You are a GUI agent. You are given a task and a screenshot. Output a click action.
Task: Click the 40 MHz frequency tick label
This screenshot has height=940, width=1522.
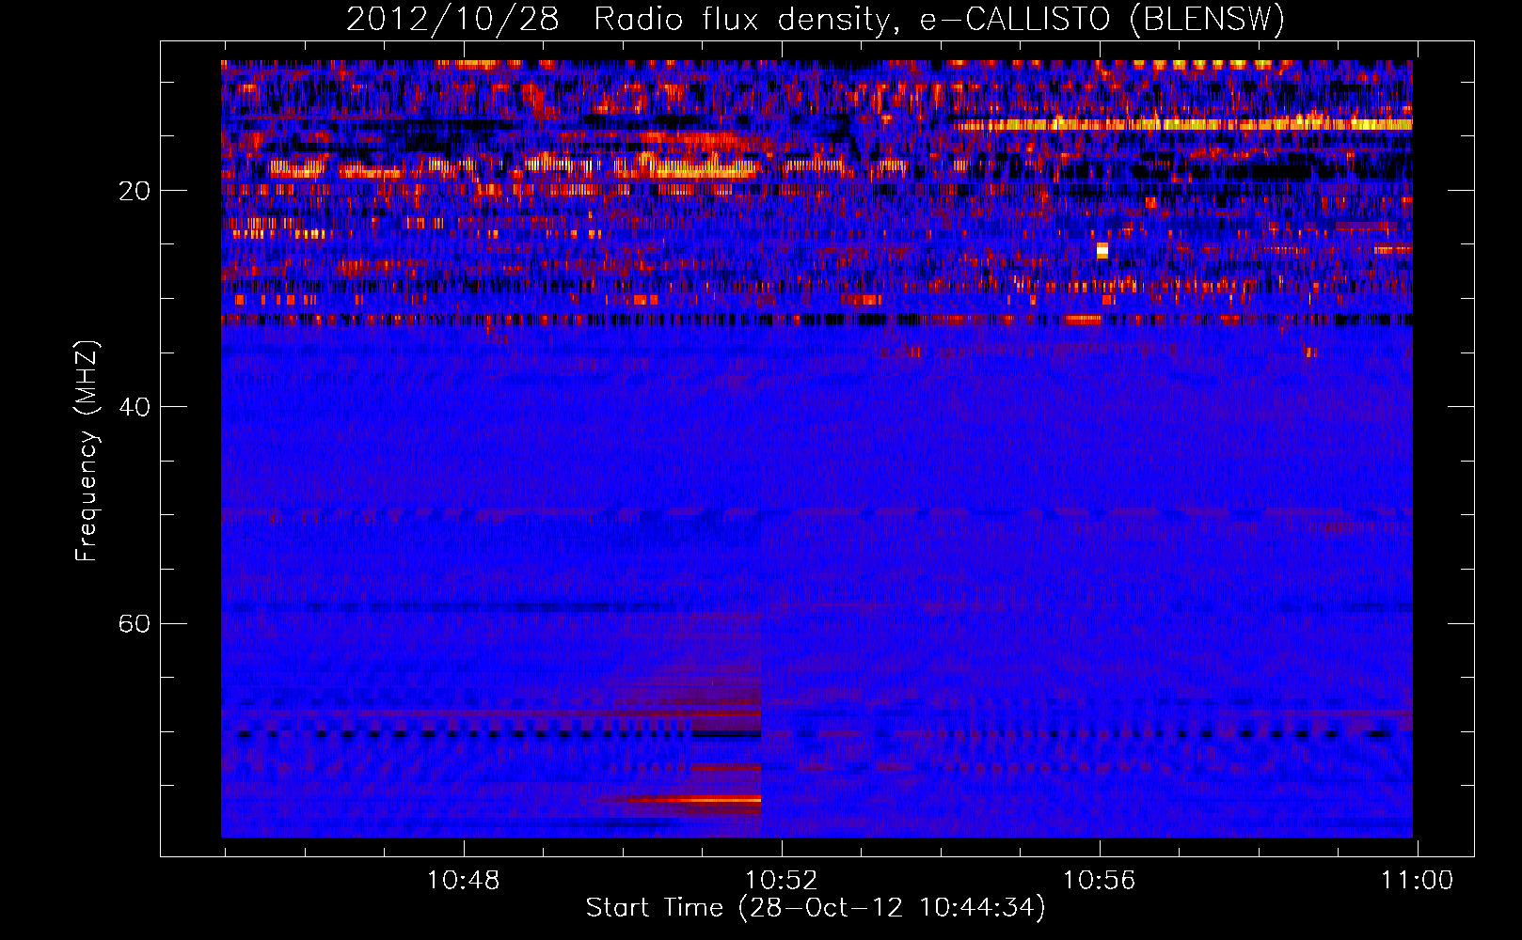(x=135, y=407)
